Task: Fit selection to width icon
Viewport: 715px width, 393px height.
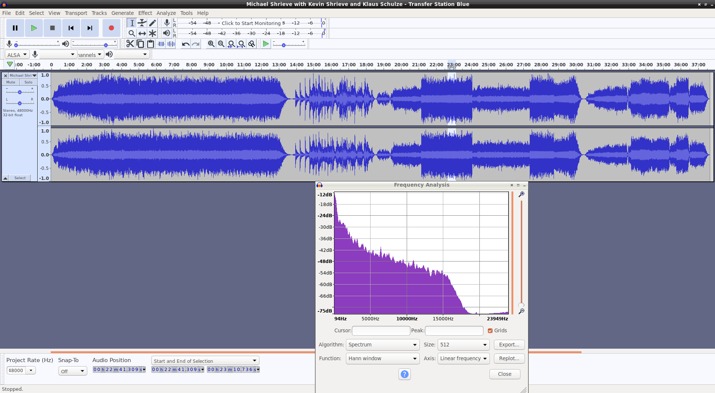Action: click(231, 44)
